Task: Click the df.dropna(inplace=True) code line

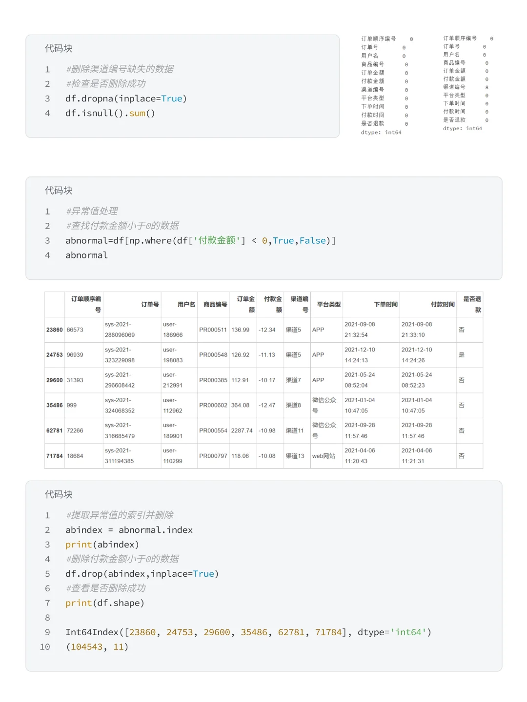Action: [x=126, y=99]
